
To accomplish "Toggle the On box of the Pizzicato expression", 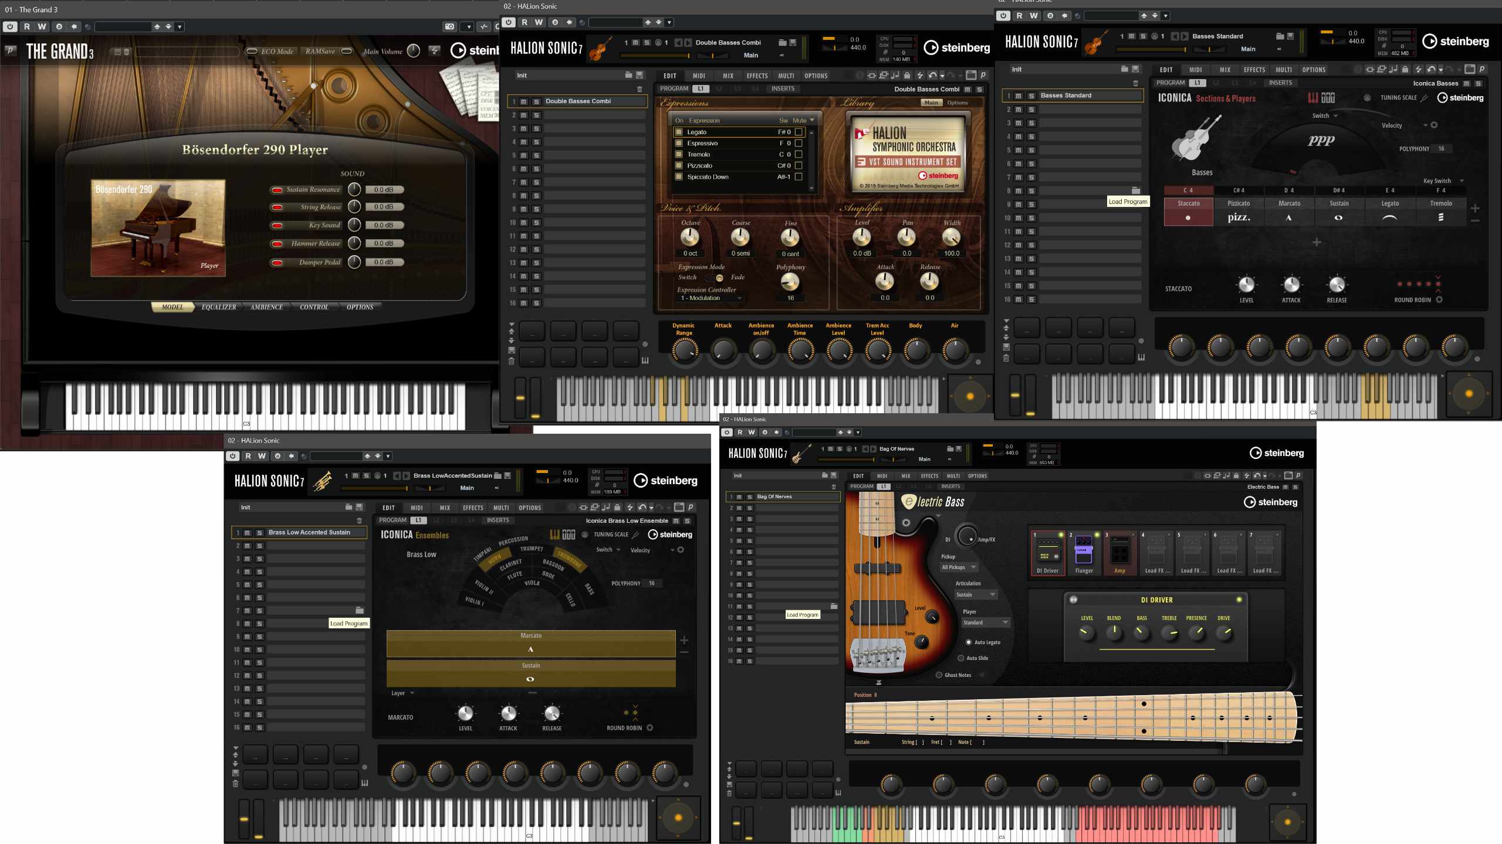I will (679, 166).
